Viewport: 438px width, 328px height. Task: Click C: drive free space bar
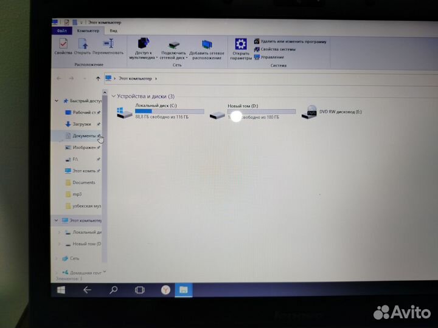(170, 111)
